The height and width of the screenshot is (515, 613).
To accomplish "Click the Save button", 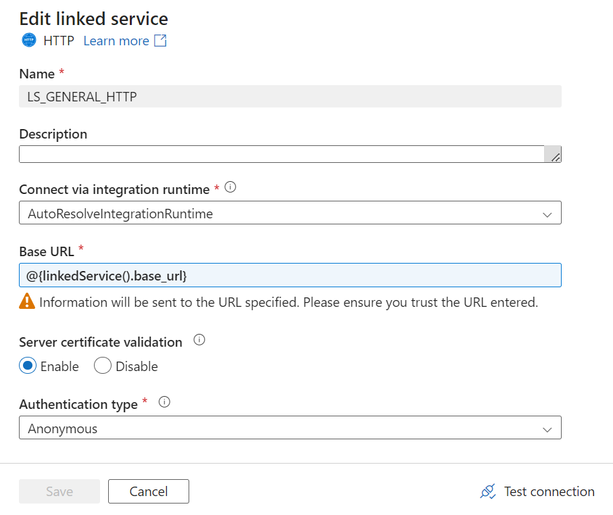I will (x=59, y=491).
